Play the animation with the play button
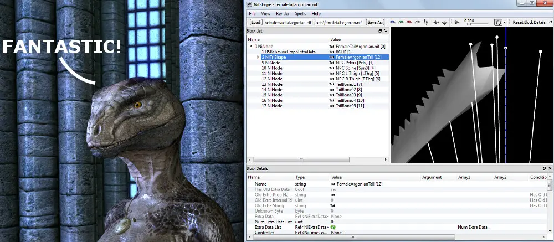The width and height of the screenshot is (554, 242). (x=457, y=22)
